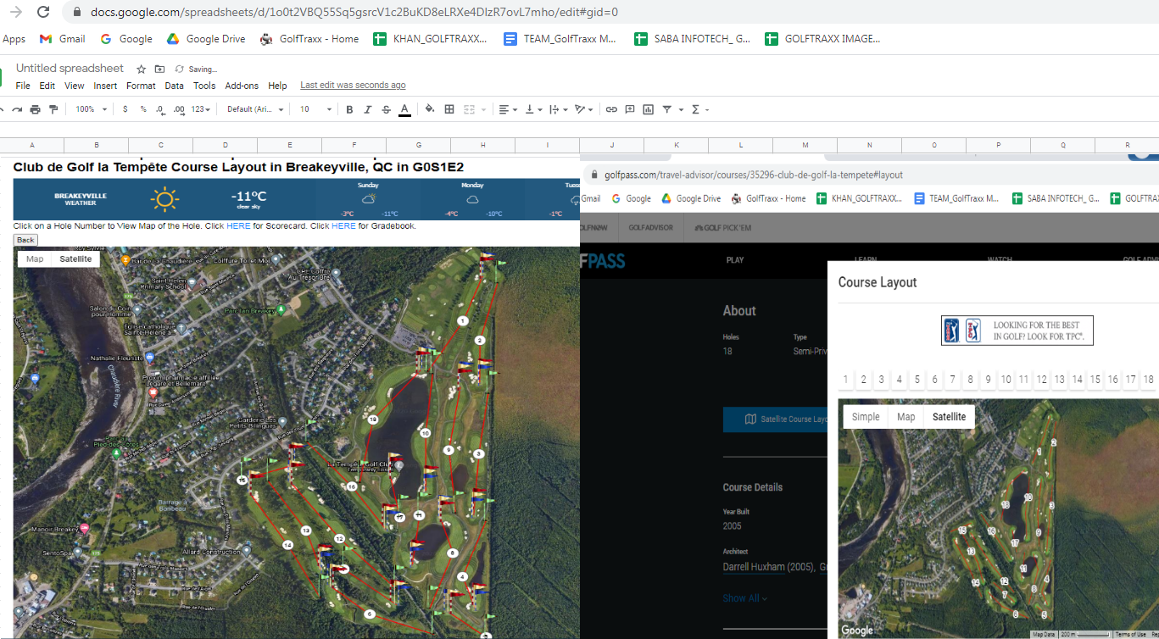Image resolution: width=1159 pixels, height=639 pixels.
Task: Open the text color picker
Action: (x=405, y=109)
